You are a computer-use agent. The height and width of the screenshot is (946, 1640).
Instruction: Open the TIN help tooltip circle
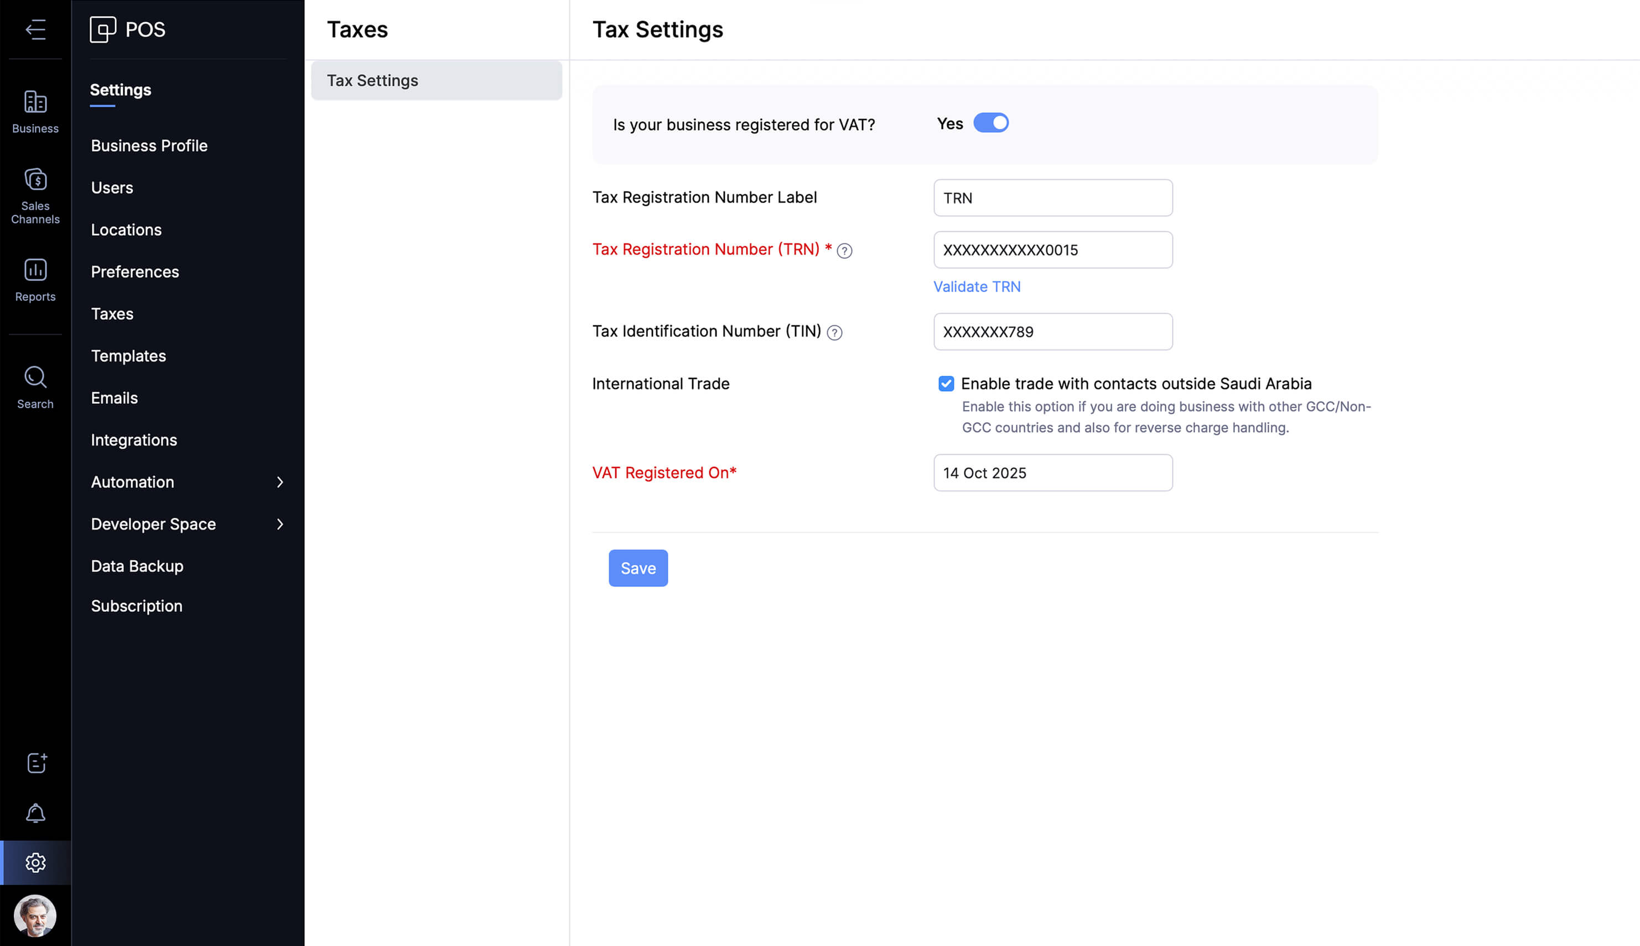pos(835,332)
